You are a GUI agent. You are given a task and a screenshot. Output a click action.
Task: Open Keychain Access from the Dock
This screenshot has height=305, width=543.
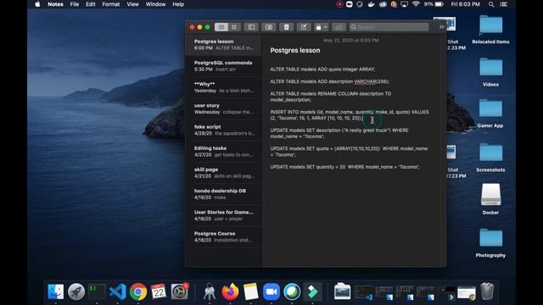click(x=210, y=291)
